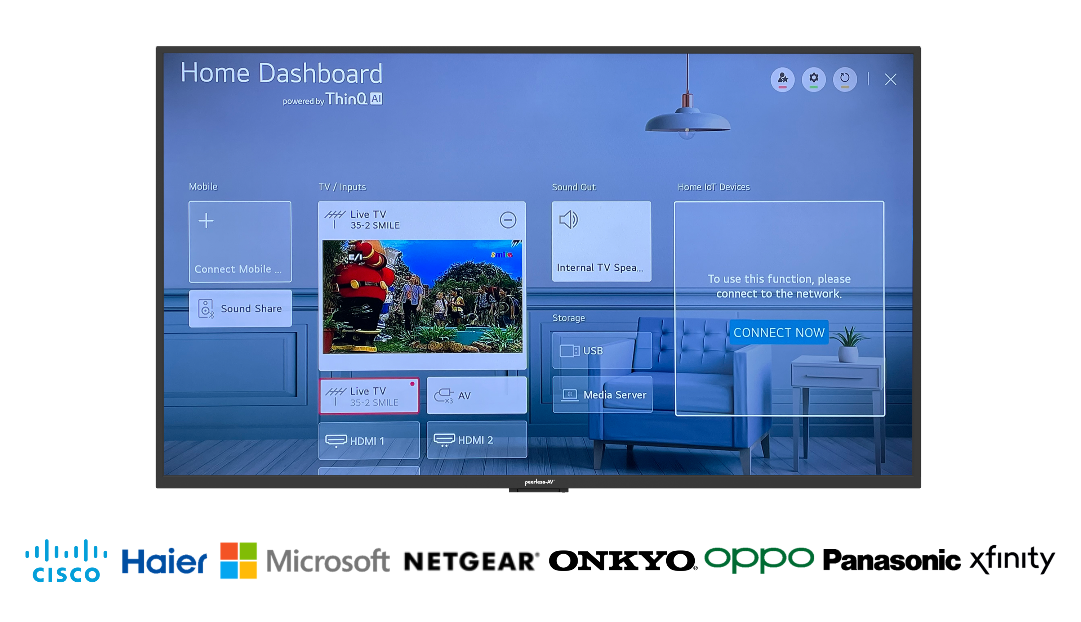Click the Microsoft logo
Screen dimensions: 1081x622
304,560
